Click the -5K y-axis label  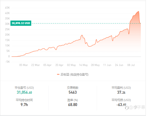click(x=7, y=62)
